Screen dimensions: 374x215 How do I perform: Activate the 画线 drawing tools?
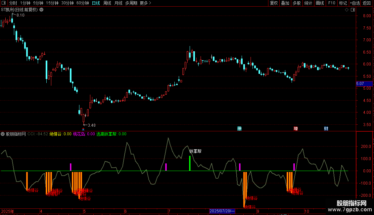point(320,3)
